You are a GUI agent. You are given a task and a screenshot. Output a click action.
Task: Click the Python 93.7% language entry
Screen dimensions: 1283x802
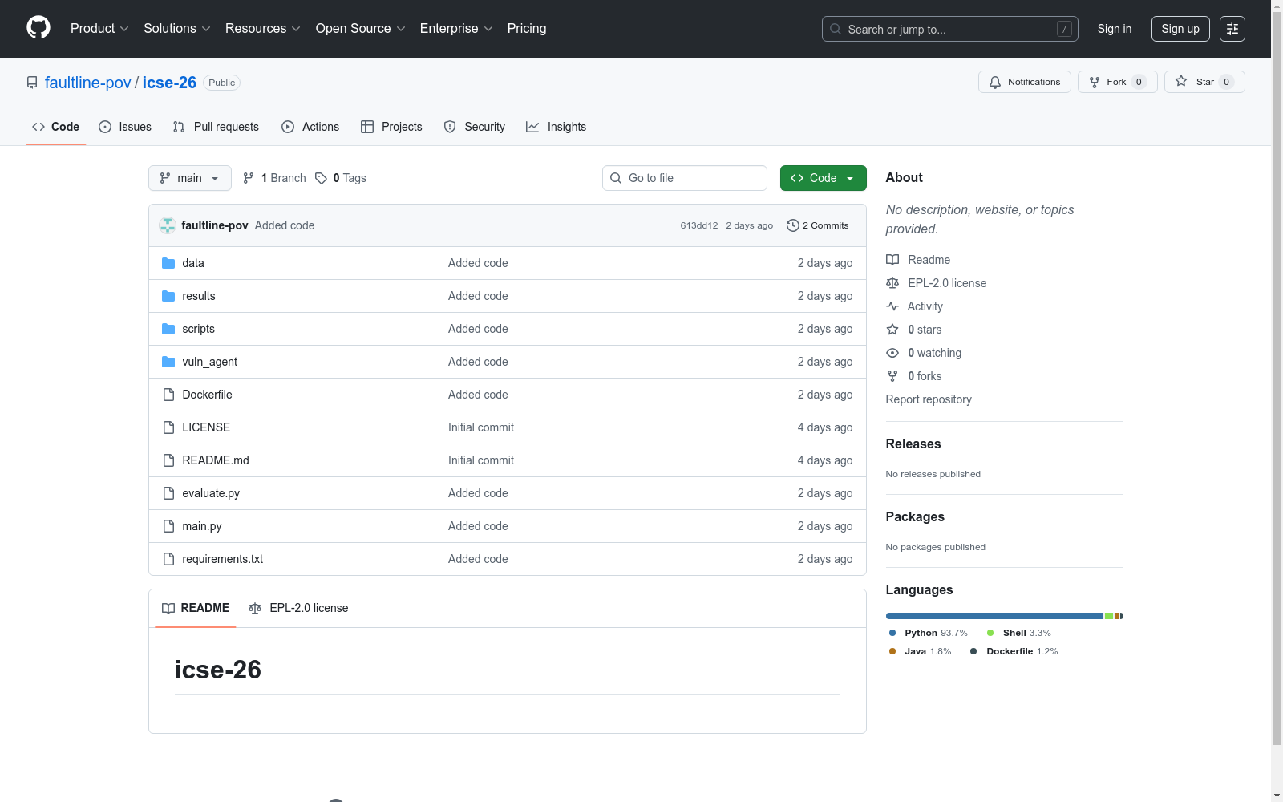(x=929, y=633)
